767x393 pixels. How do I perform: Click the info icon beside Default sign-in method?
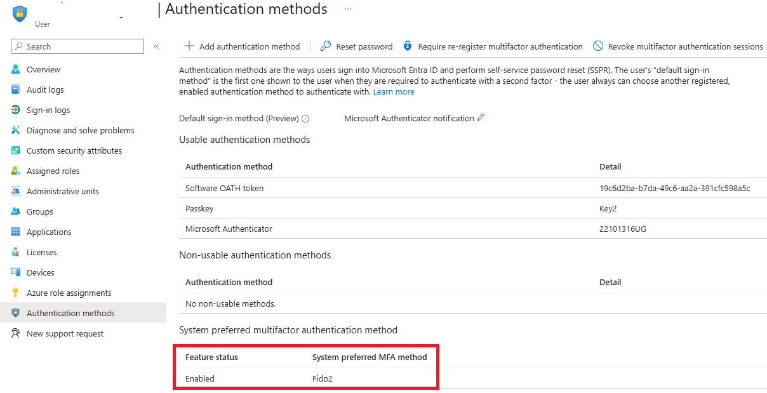(305, 119)
